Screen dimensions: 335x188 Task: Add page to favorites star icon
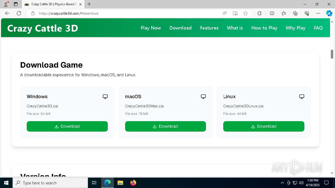coord(245,13)
